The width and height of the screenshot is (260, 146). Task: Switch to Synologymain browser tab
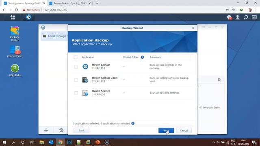pos(24,3)
